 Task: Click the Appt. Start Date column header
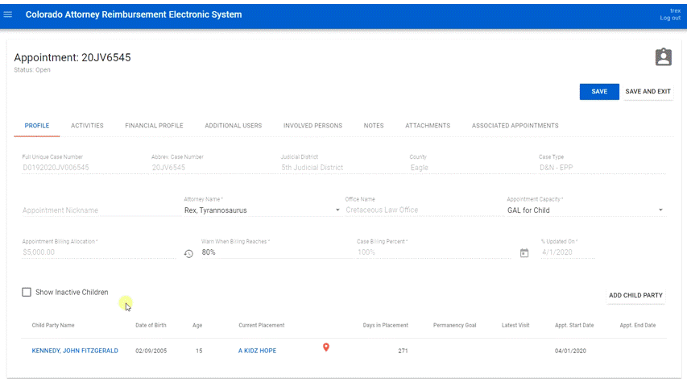[574, 325]
